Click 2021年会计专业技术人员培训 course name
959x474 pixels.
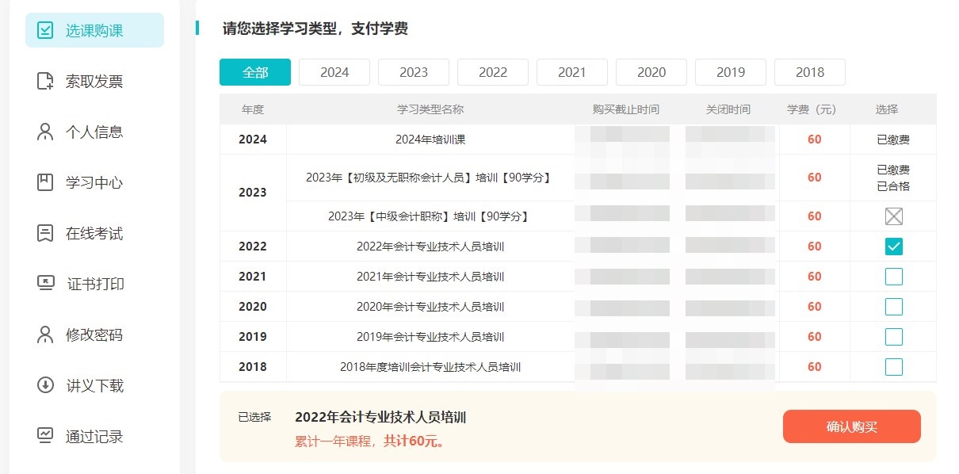point(430,277)
